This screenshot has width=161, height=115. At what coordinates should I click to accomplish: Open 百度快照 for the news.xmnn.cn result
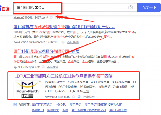pos(73,42)
